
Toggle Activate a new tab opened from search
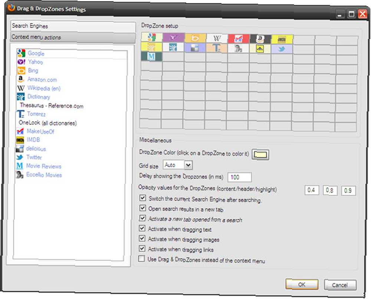coord(142,218)
